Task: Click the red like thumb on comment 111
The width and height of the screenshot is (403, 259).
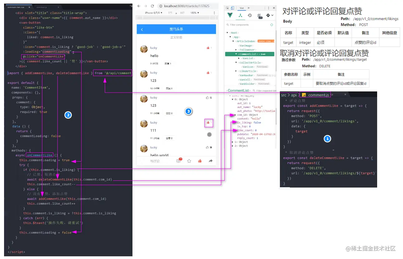Action: [208, 123]
